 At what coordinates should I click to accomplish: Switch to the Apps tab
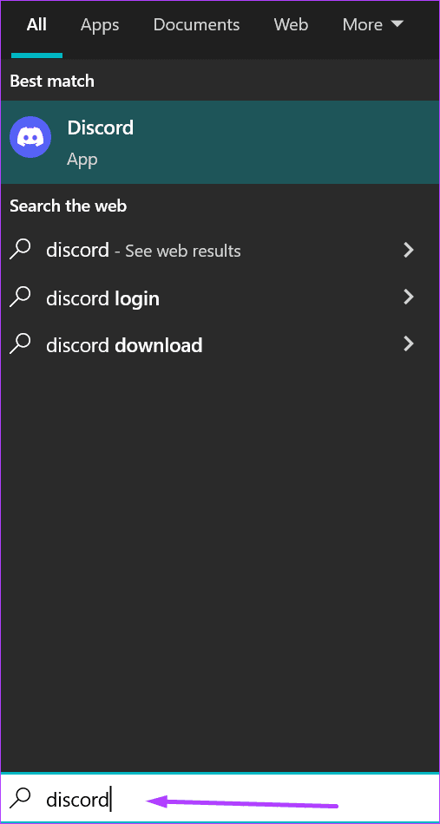pos(100,24)
